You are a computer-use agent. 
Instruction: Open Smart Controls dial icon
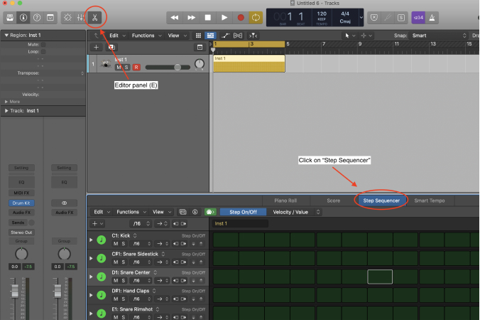[67, 18]
